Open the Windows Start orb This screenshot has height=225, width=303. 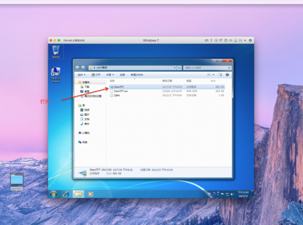[53, 194]
